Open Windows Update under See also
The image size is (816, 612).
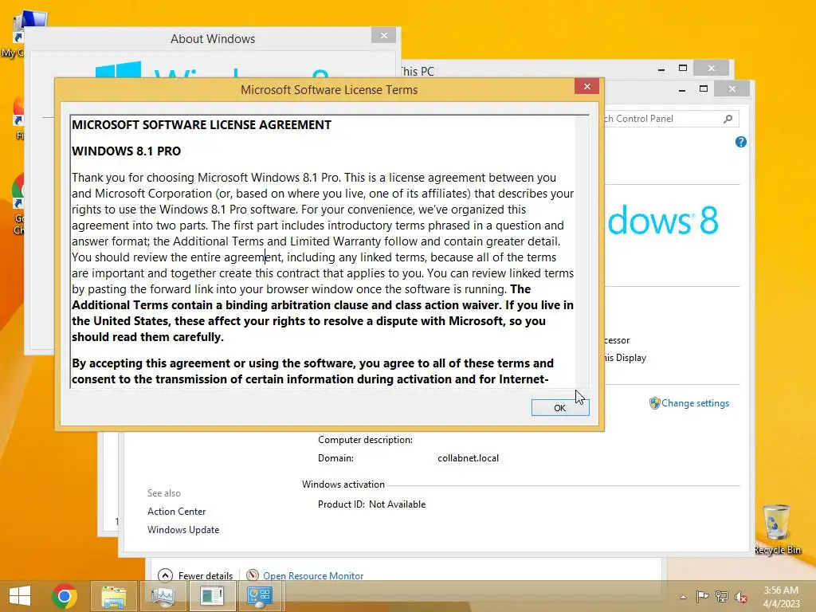pyautogui.click(x=183, y=529)
